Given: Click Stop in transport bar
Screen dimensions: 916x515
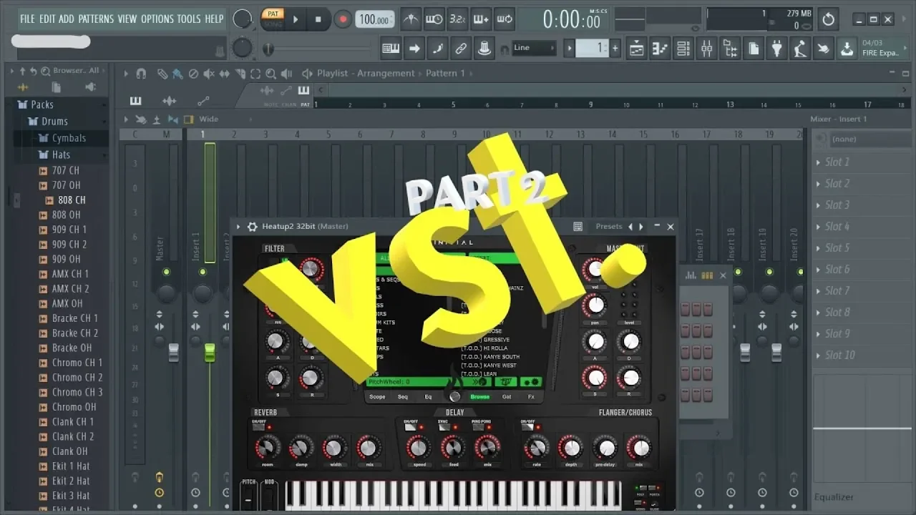Looking at the screenshot, I should tap(318, 19).
